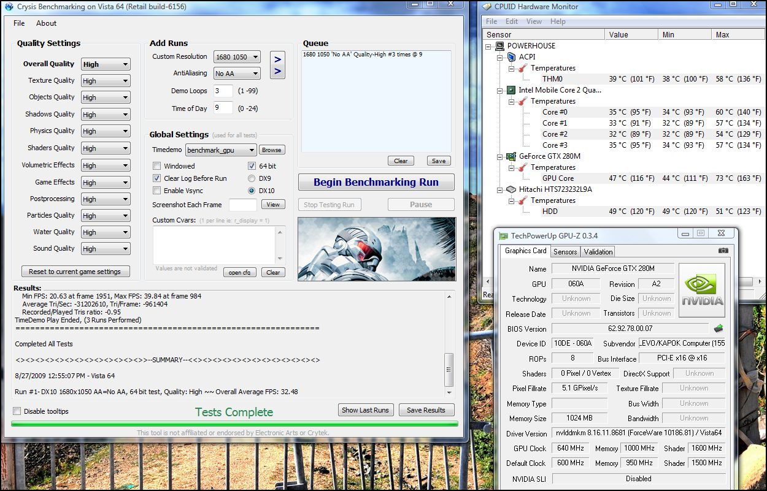The image size is (767, 491).
Task: Click the Save button under Queue
Action: 439,161
